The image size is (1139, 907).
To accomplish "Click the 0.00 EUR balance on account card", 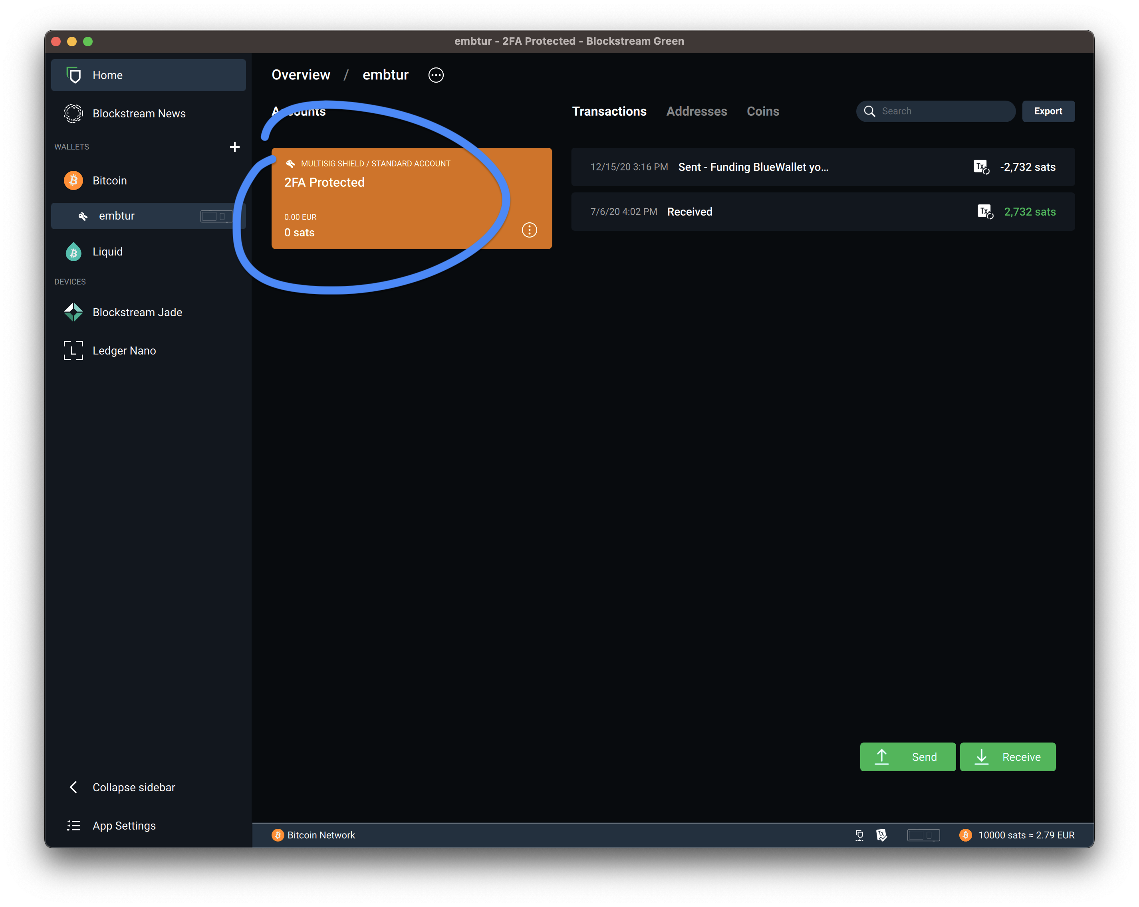I will click(300, 217).
